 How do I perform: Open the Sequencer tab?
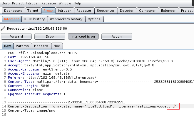[x=106, y=11]
